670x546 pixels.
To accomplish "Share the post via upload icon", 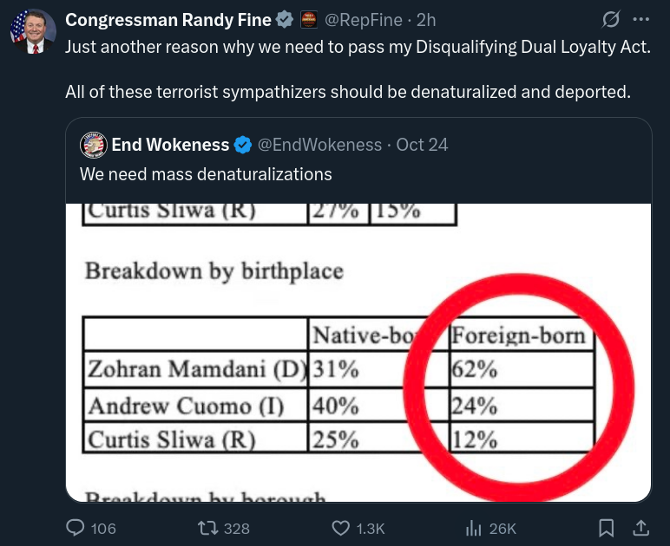I will point(640,528).
